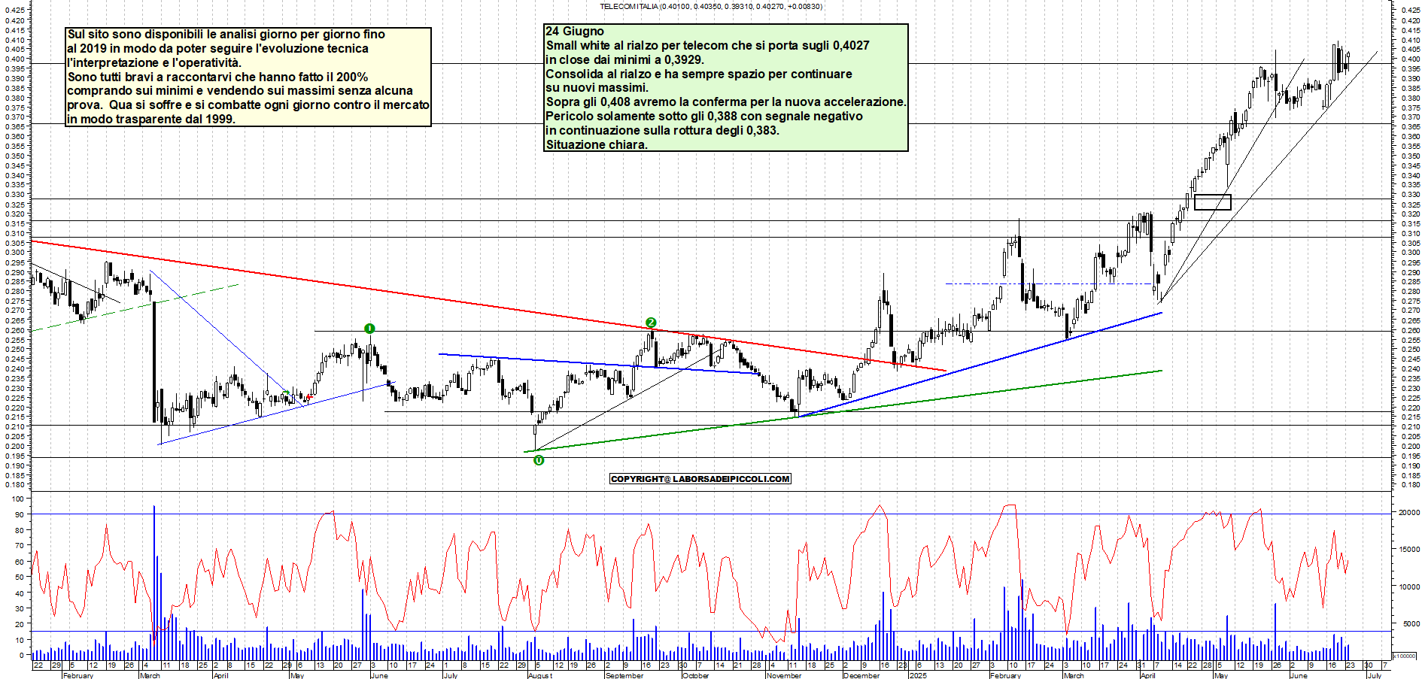Viewport: 1422px width, 679px height.
Task: Click the 'Situazione chiara.' line
Action: click(597, 144)
